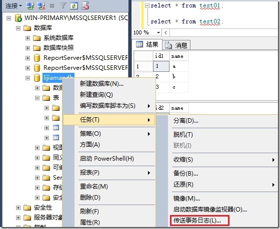Select the lijiamandb database cylinder icon

pyautogui.click(x=37, y=78)
